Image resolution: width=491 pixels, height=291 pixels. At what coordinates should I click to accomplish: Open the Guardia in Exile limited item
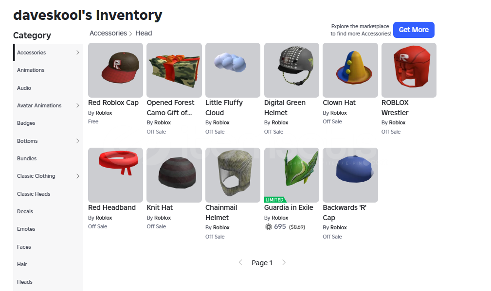pos(291,175)
